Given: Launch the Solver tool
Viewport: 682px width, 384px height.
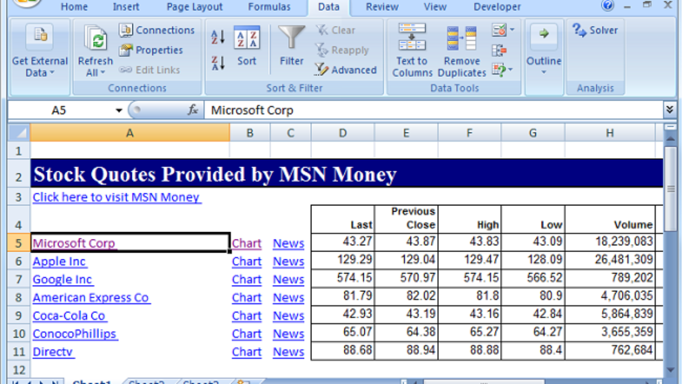Looking at the screenshot, I should click(595, 30).
